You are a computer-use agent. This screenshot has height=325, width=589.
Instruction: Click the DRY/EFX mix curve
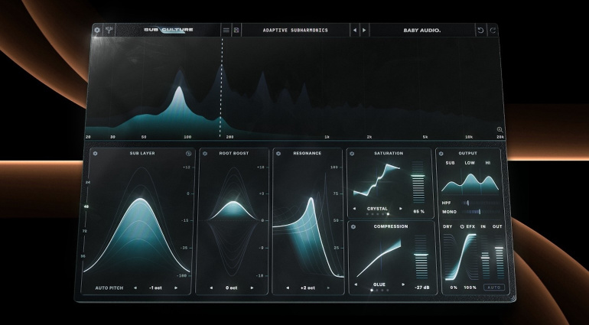click(460, 257)
